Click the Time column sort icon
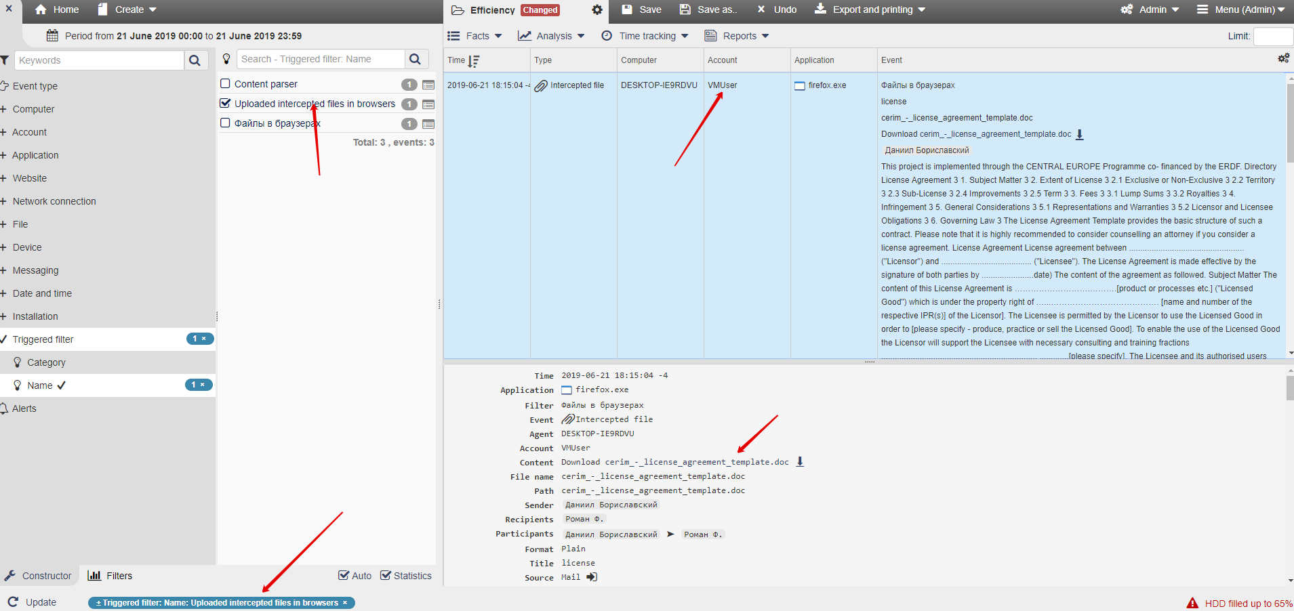Viewport: 1294px width, 611px height. [x=474, y=61]
